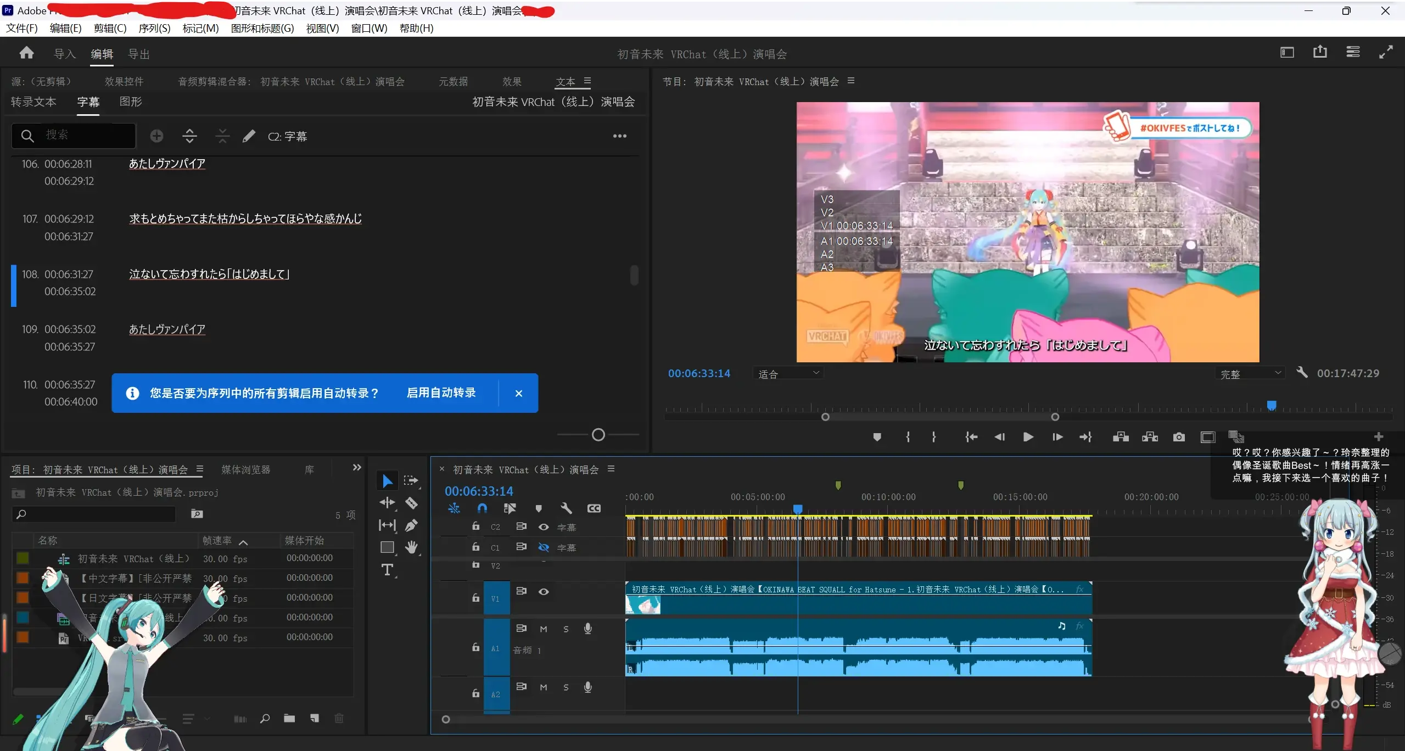The width and height of the screenshot is (1405, 751).
Task: Open the timeline sequence panel menu
Action: coord(611,469)
